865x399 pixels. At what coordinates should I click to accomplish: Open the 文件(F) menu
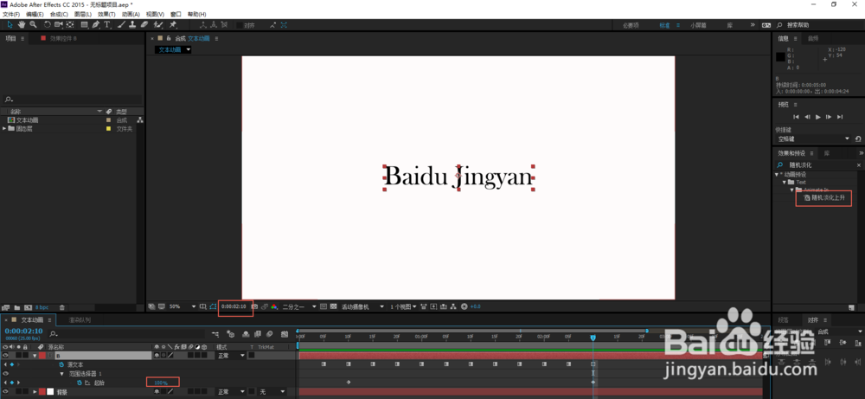(x=11, y=14)
